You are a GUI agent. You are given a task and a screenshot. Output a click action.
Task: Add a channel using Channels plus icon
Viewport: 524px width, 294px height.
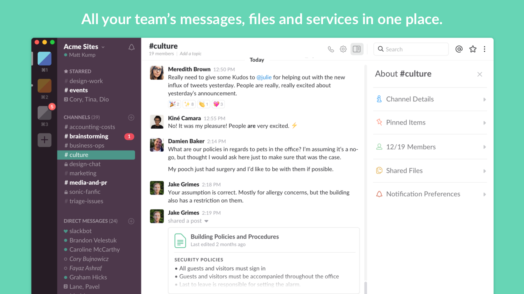point(131,118)
